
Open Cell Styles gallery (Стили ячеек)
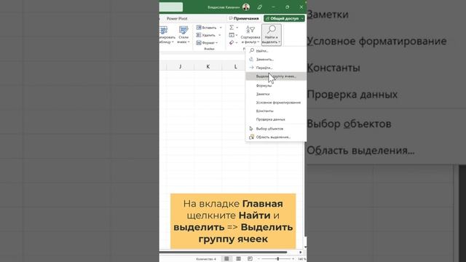coord(183,35)
